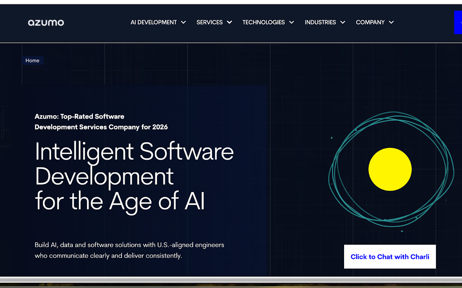Image resolution: width=462 pixels, height=288 pixels.
Task: Expand the SERVICES dropdown chevron
Action: 229,22
